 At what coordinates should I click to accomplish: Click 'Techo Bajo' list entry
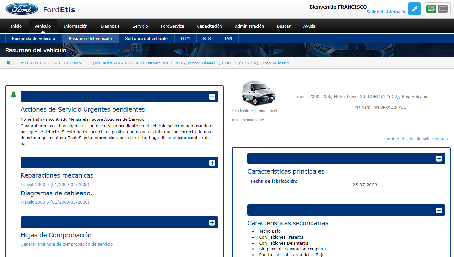click(x=270, y=231)
